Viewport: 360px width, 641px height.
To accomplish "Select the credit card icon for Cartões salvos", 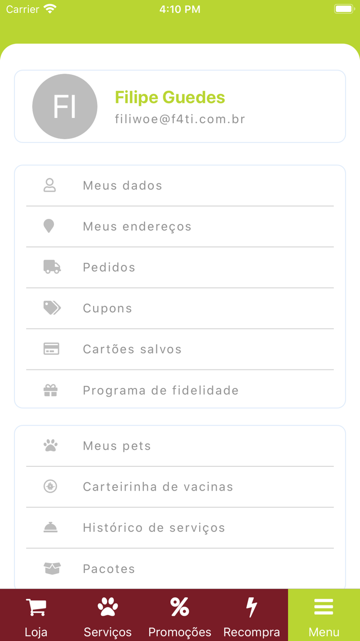I will (x=50, y=349).
